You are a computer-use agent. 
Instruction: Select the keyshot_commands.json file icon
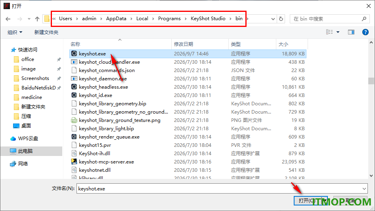[x=74, y=70]
